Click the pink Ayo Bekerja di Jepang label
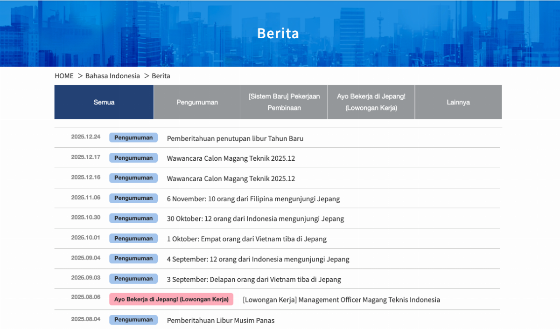Image resolution: width=560 pixels, height=329 pixels. tap(171, 299)
